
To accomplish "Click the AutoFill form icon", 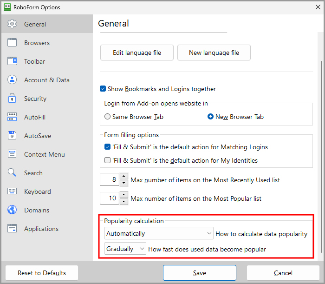I will pos(12,117).
